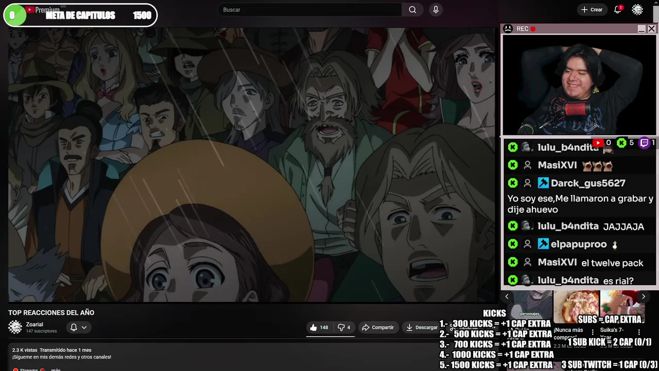Open the account avatar menu
Screen dimensions: 659x371
[x=637, y=10]
